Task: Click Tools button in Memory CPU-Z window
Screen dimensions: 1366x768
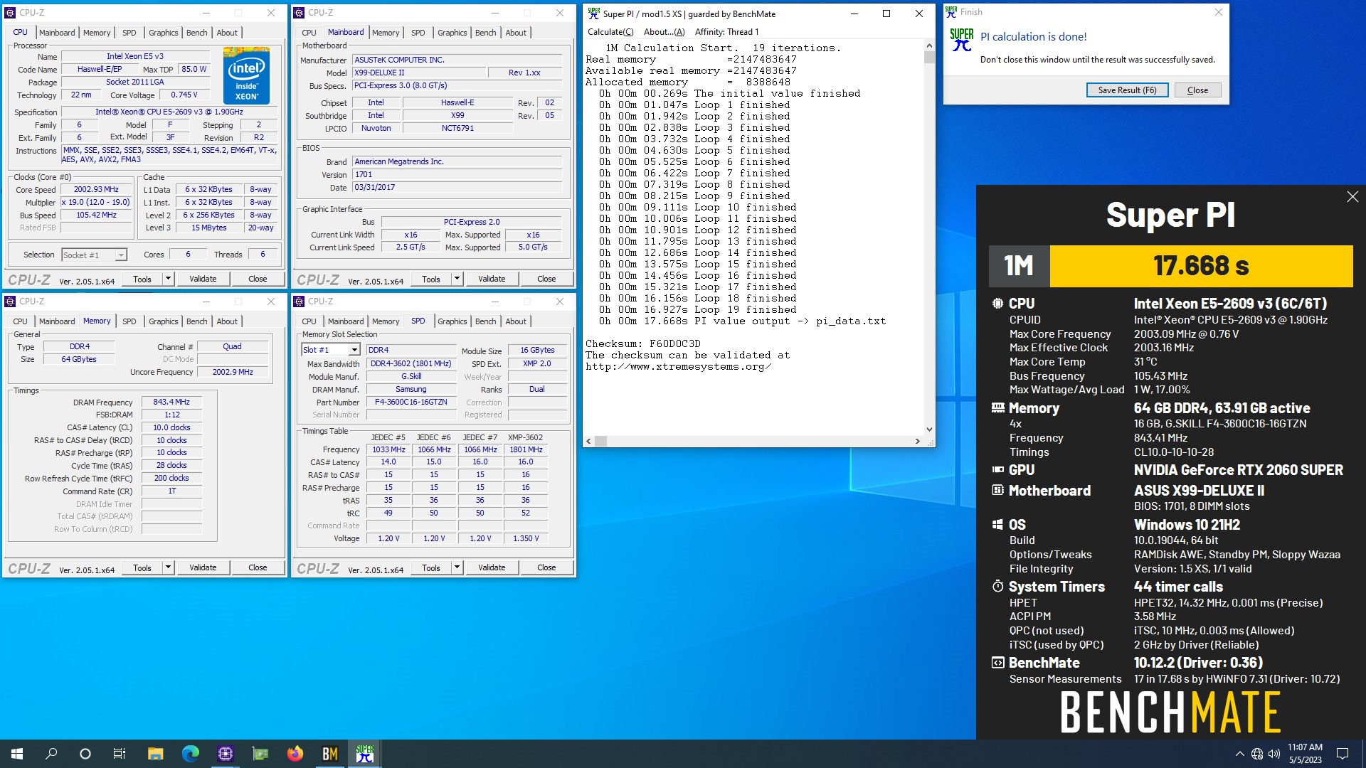Action: click(142, 567)
